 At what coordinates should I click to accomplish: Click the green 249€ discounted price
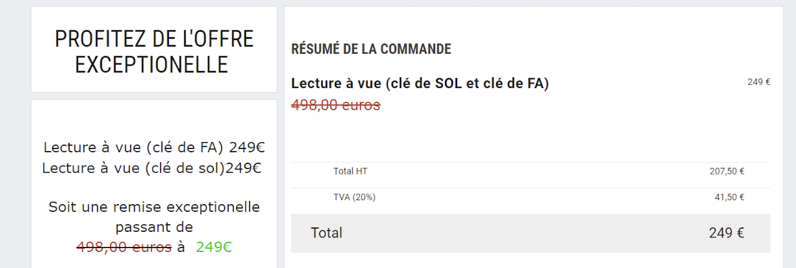[214, 247]
